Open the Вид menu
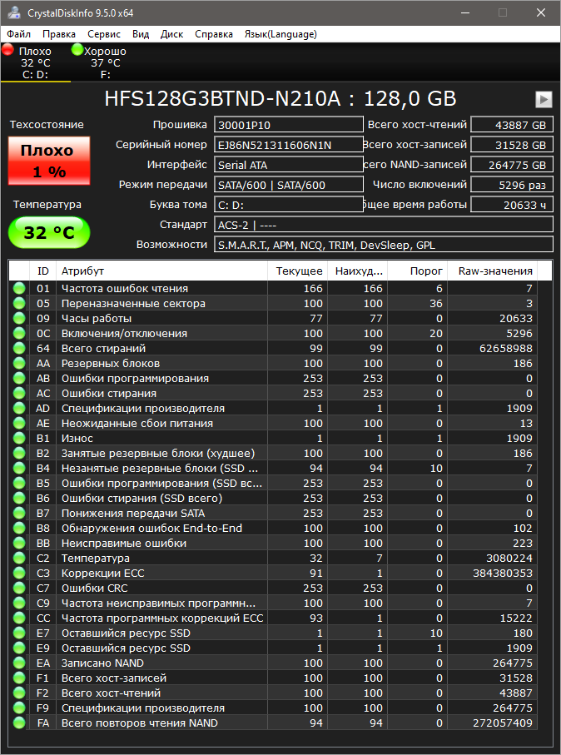The height and width of the screenshot is (755, 561). click(141, 34)
